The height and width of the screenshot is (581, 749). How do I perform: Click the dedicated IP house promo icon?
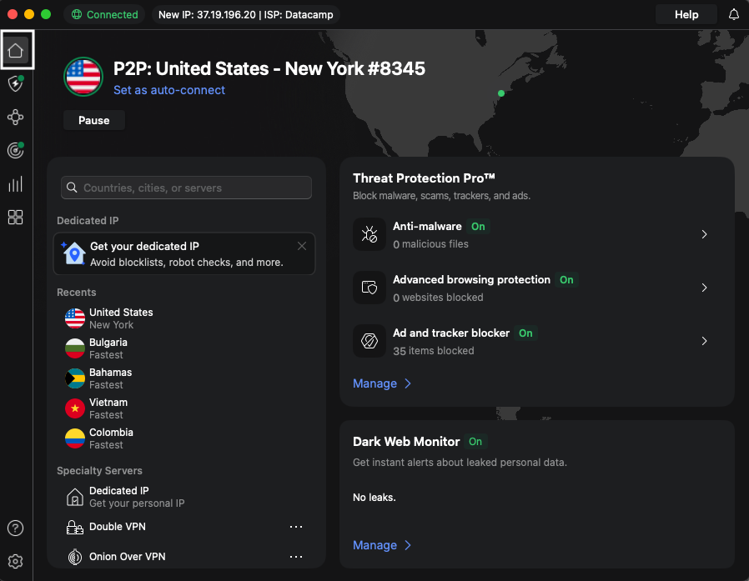coord(73,253)
